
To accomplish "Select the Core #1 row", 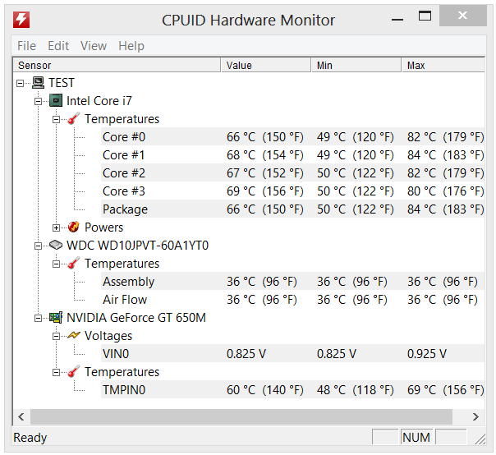I will coord(292,154).
